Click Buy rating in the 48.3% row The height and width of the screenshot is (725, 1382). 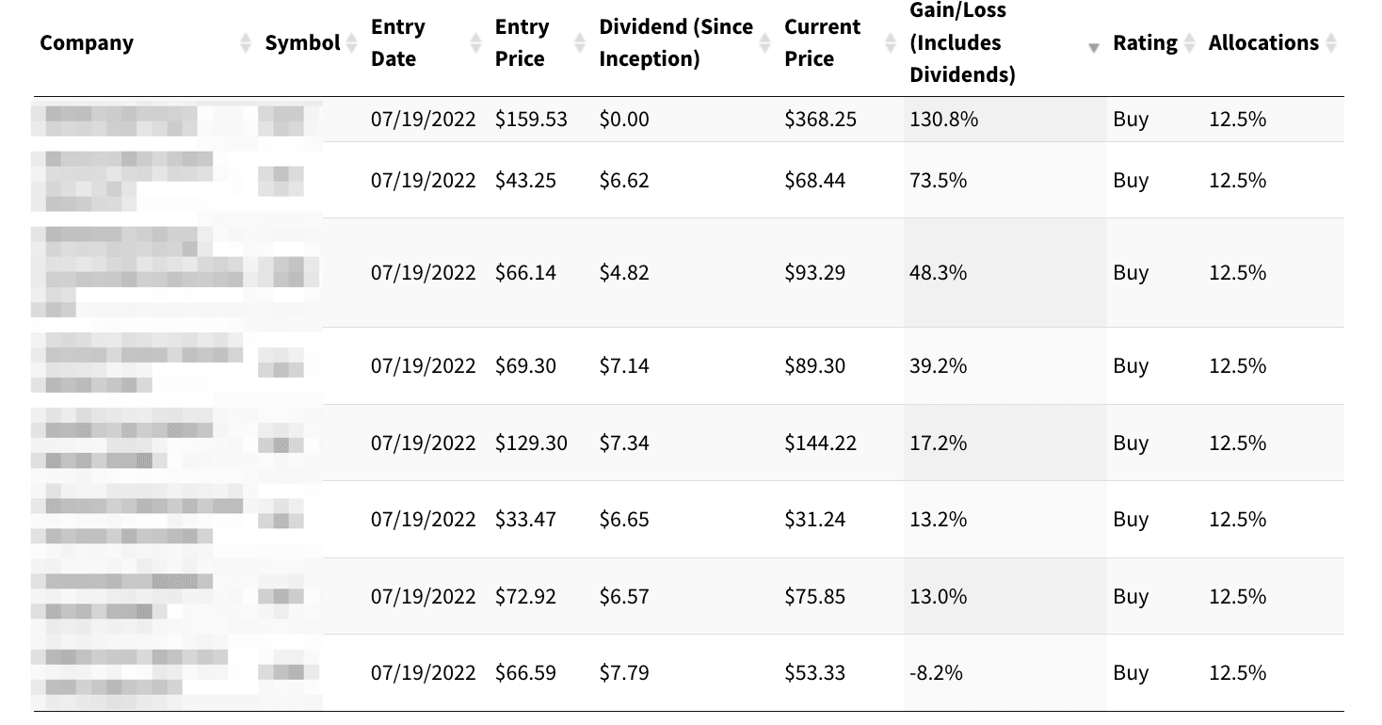1131,273
